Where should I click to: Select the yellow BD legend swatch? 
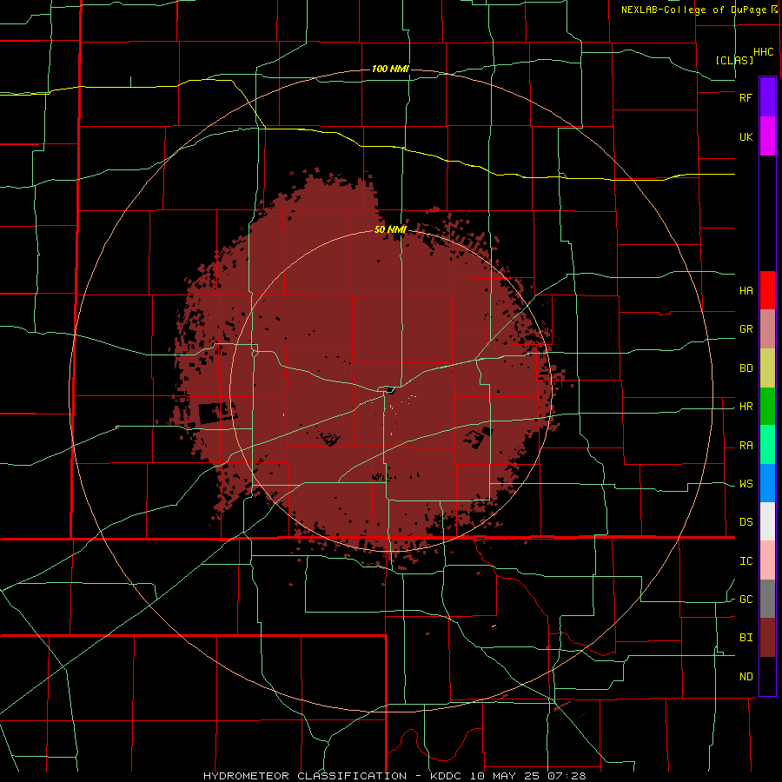point(767,368)
